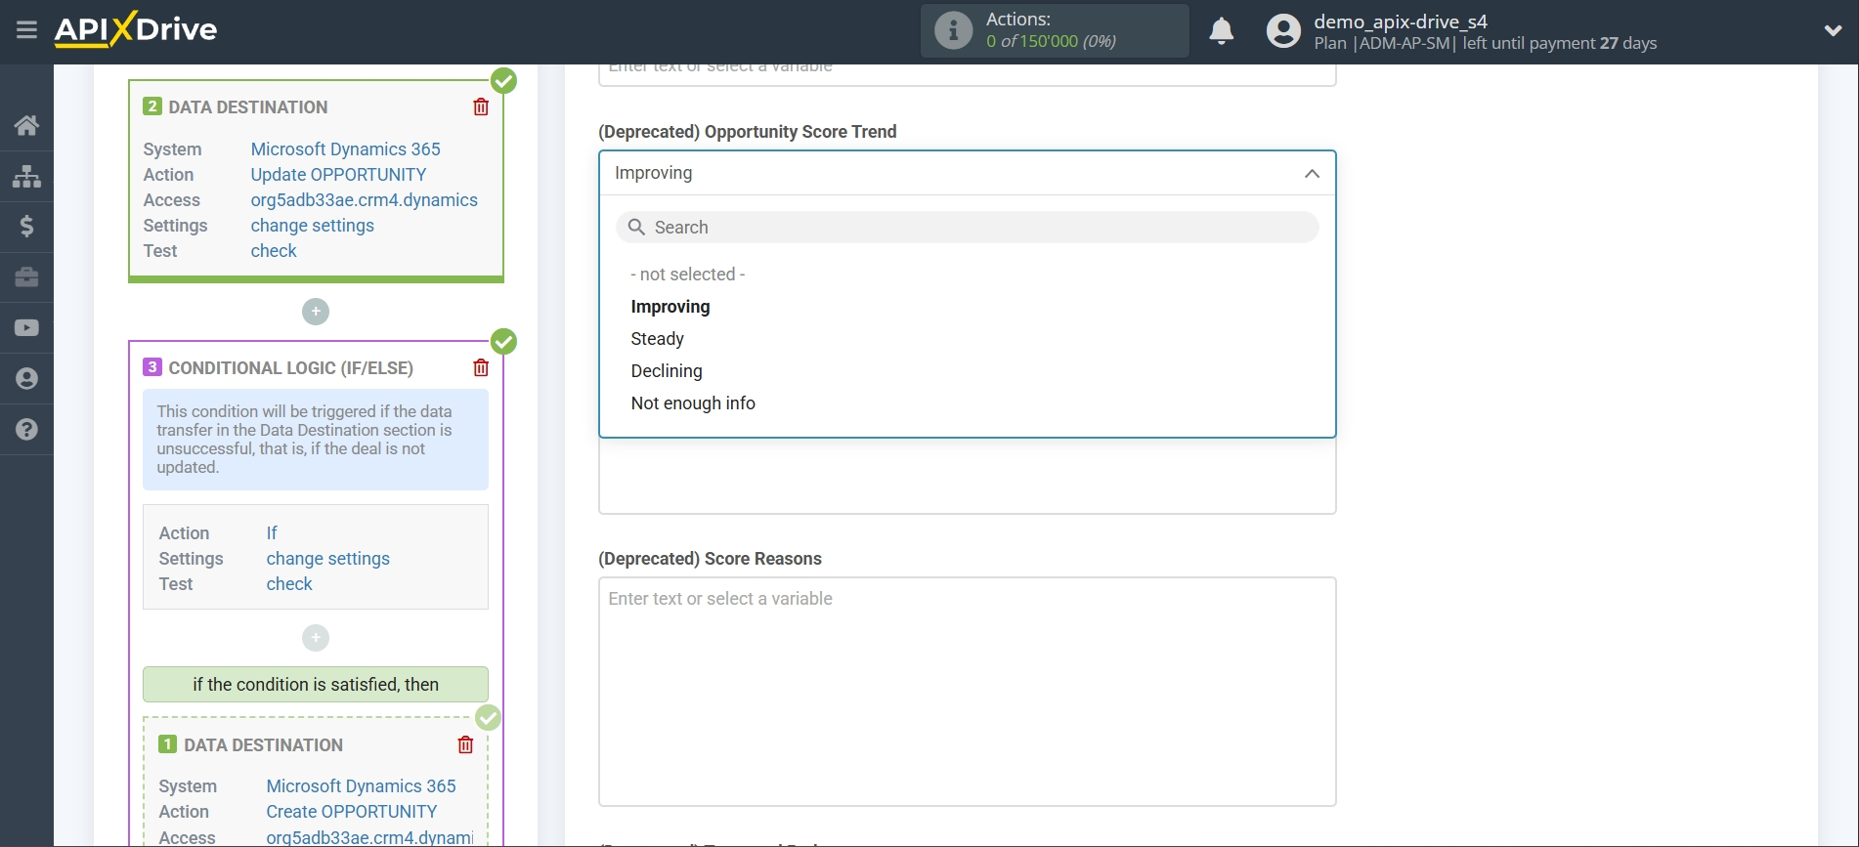Expand the account dropdown chevron

1833,31
